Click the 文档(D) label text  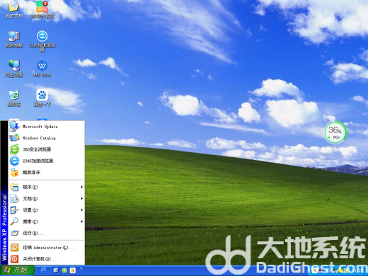30,199
